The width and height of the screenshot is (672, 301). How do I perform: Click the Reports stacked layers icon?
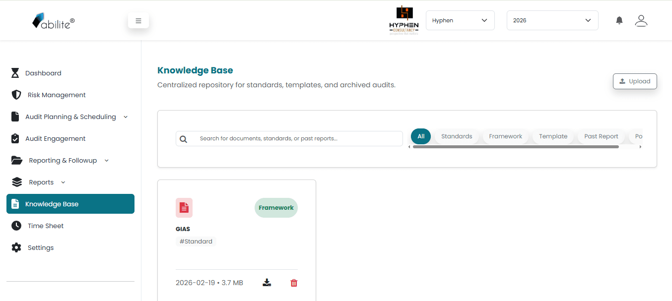[17, 182]
